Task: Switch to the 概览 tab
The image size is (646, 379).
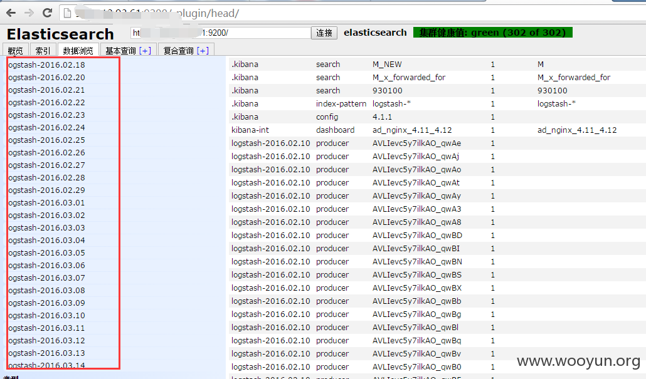Action: click(16, 50)
